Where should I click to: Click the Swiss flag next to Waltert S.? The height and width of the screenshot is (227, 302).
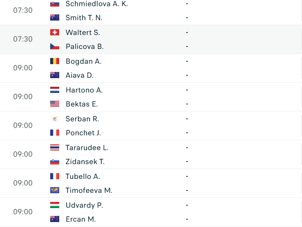[54, 32]
